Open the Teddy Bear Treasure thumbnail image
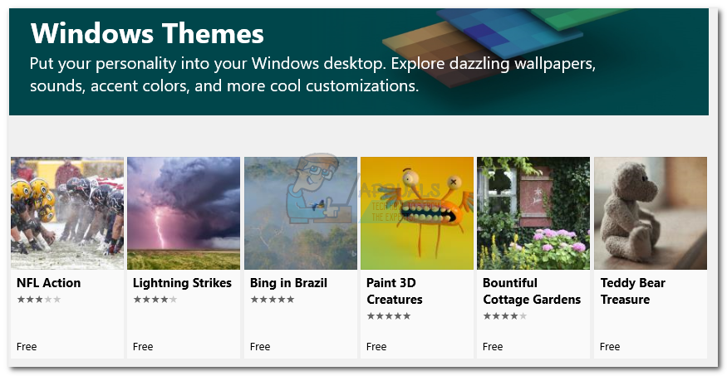727x376 pixels. (x=650, y=213)
